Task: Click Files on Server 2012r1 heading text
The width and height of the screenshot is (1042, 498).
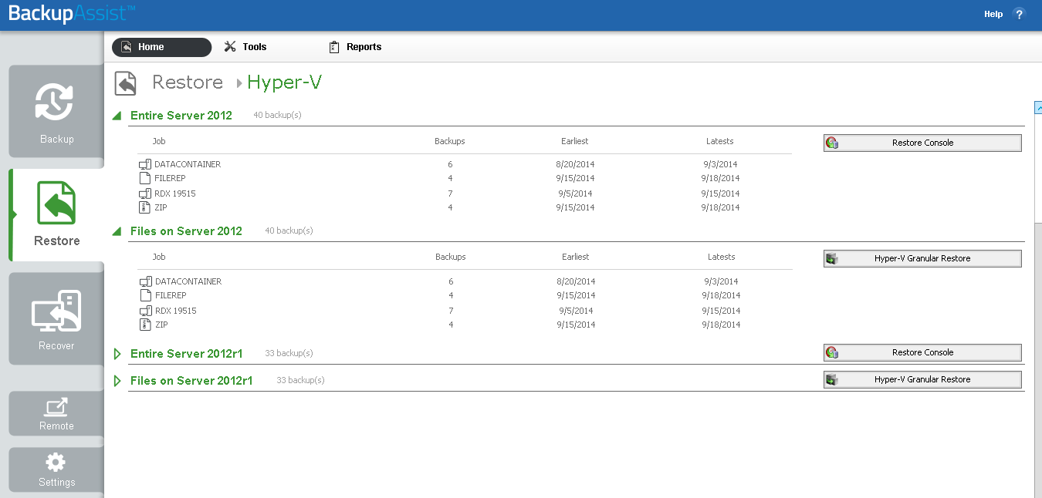Action: [191, 381]
